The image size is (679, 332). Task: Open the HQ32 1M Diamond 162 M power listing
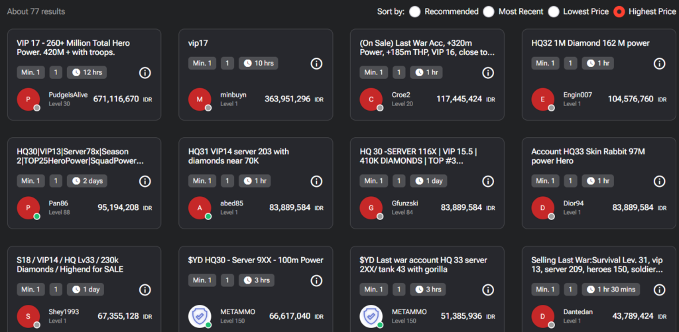click(x=590, y=43)
